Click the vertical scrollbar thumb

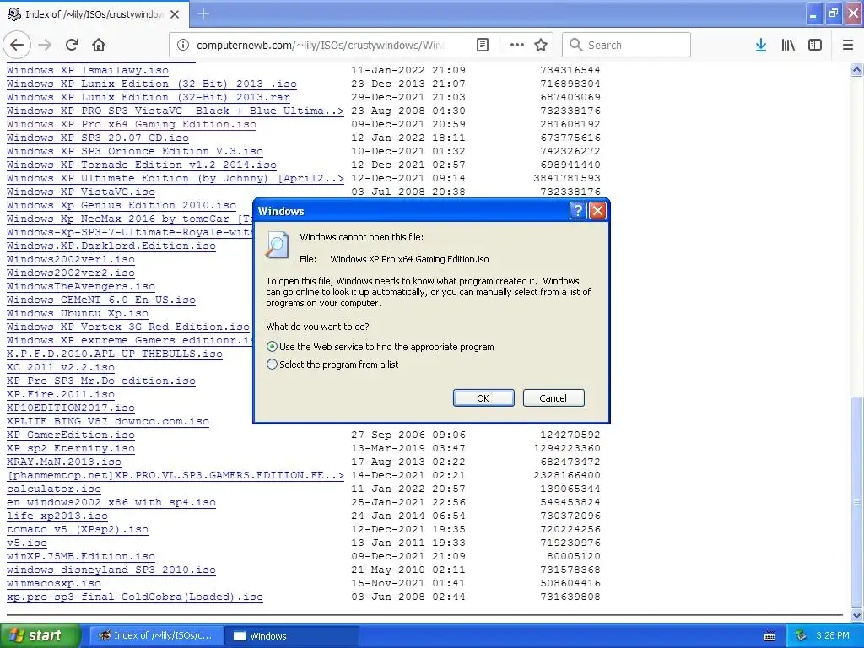[x=856, y=503]
